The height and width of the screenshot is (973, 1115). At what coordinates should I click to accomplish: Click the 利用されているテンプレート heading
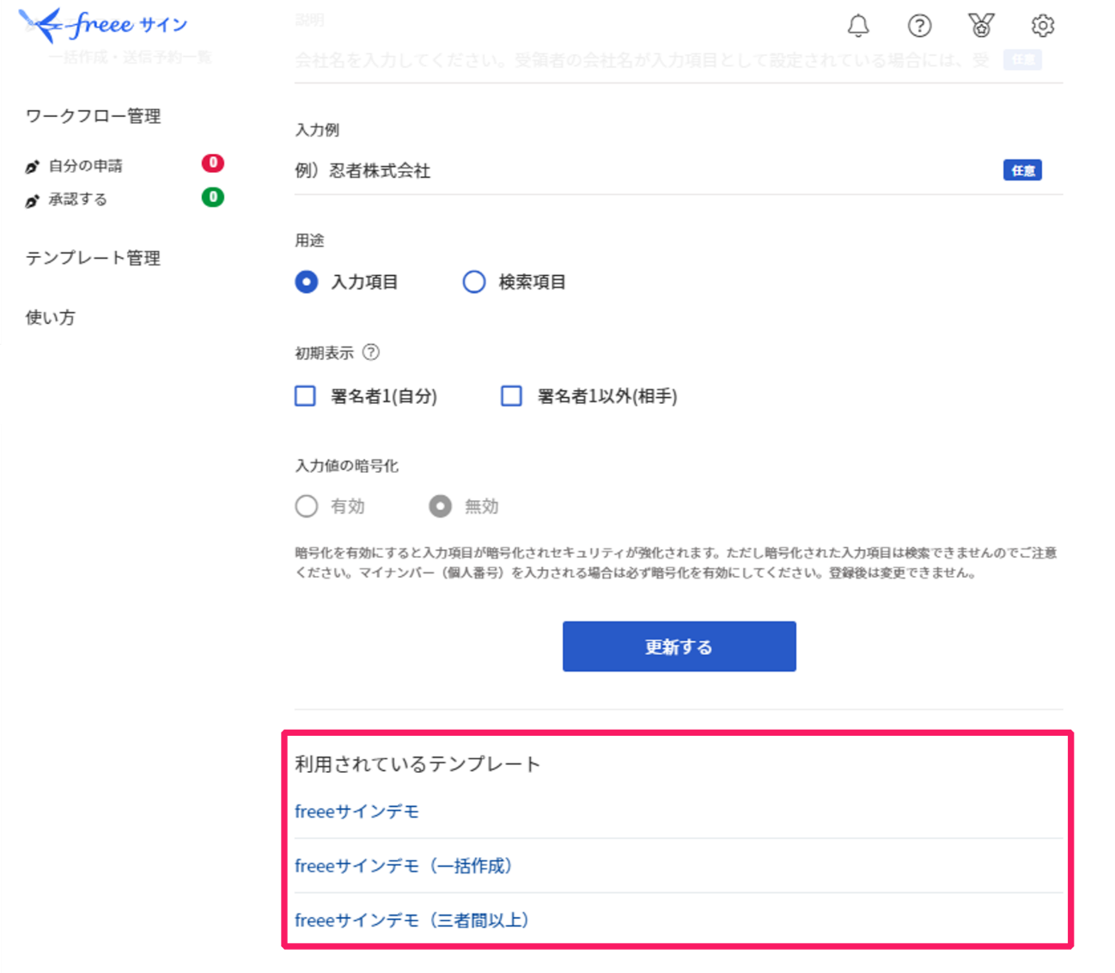click(x=417, y=764)
